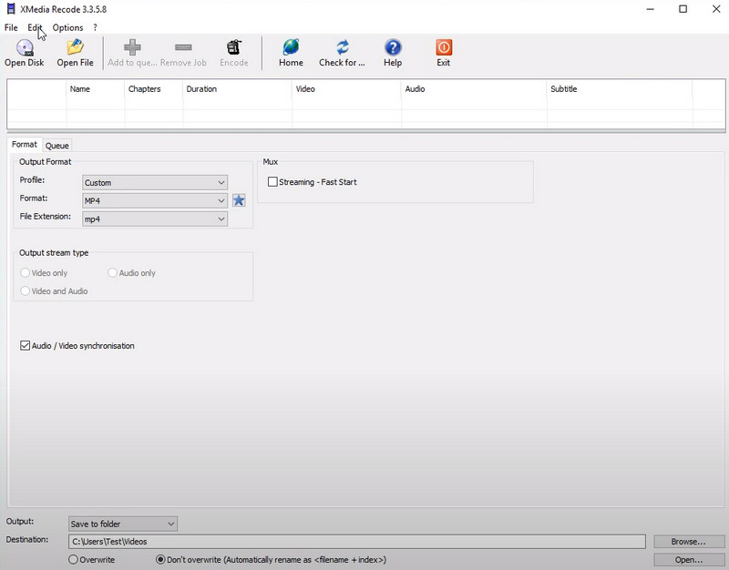Click the Name column header

96,88
